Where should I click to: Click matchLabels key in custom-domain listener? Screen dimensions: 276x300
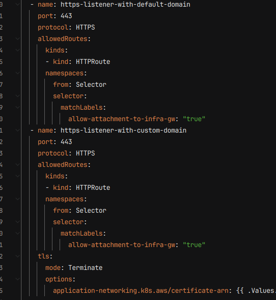tap(82, 233)
